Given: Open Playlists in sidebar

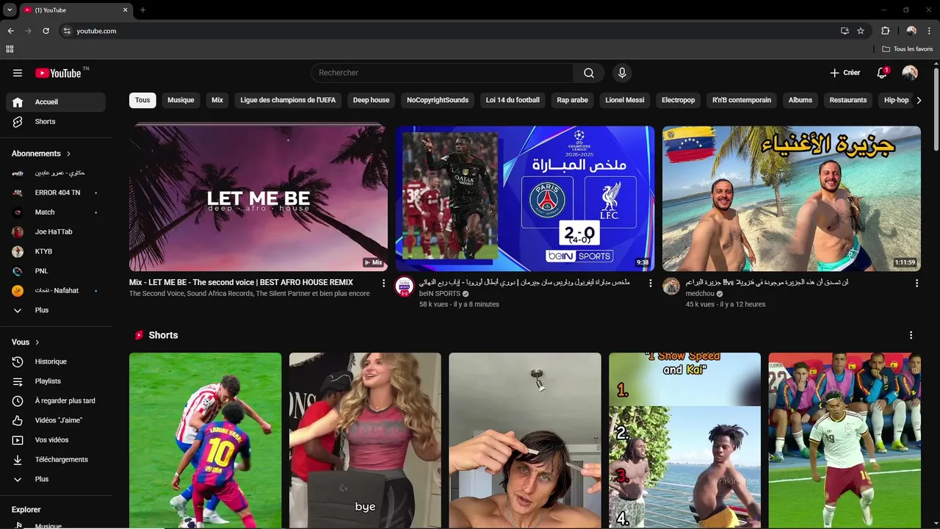Looking at the screenshot, I should click(56, 381).
